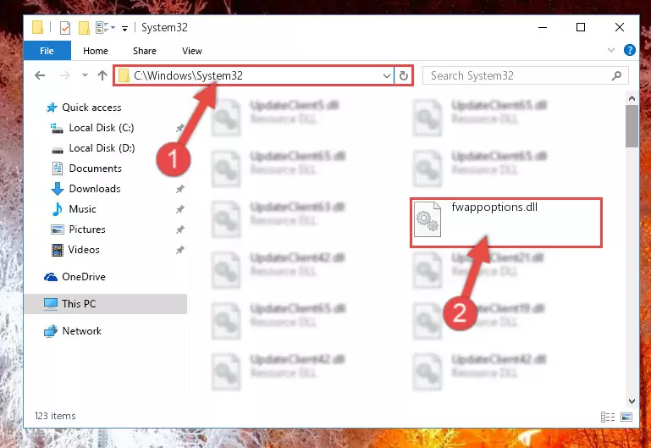Click the vertical scrollbar thumb
Viewport: 651px width, 448px height.
pos(632,126)
